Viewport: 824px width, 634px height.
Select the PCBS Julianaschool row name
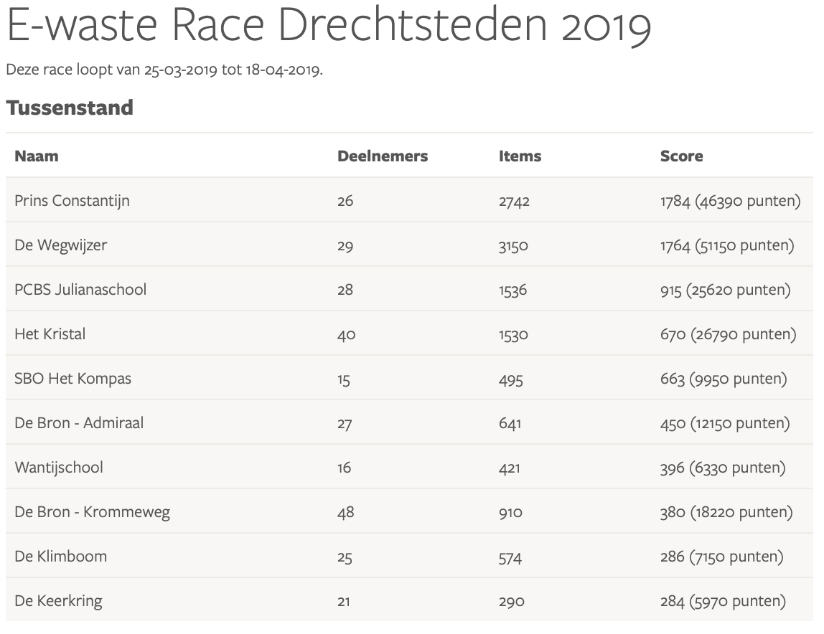[x=80, y=290]
